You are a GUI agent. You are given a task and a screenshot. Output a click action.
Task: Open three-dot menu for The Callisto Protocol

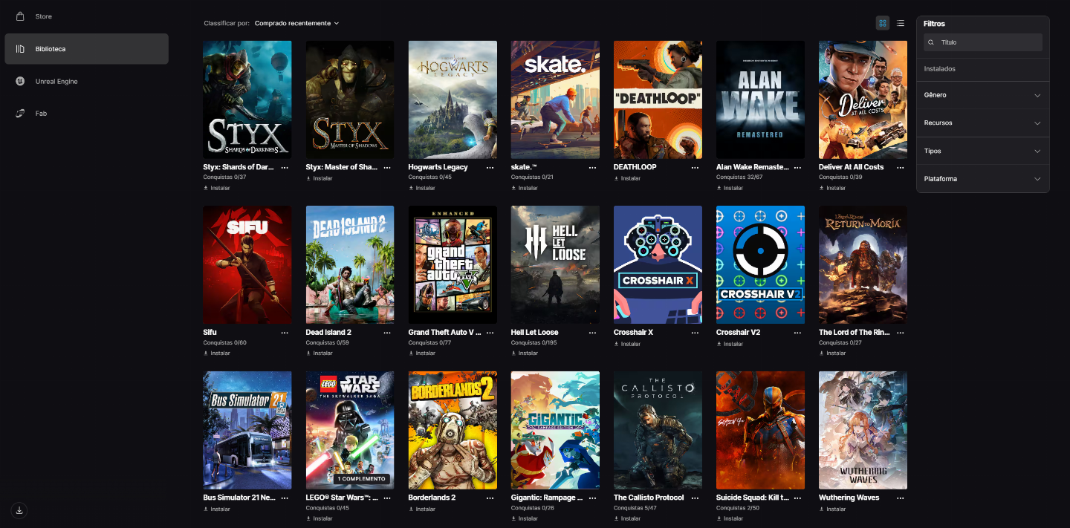click(x=695, y=498)
